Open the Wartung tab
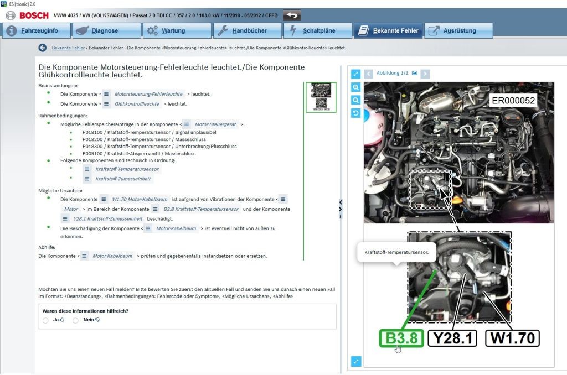Image resolution: width=567 pixels, height=375 pixels. (x=177, y=31)
